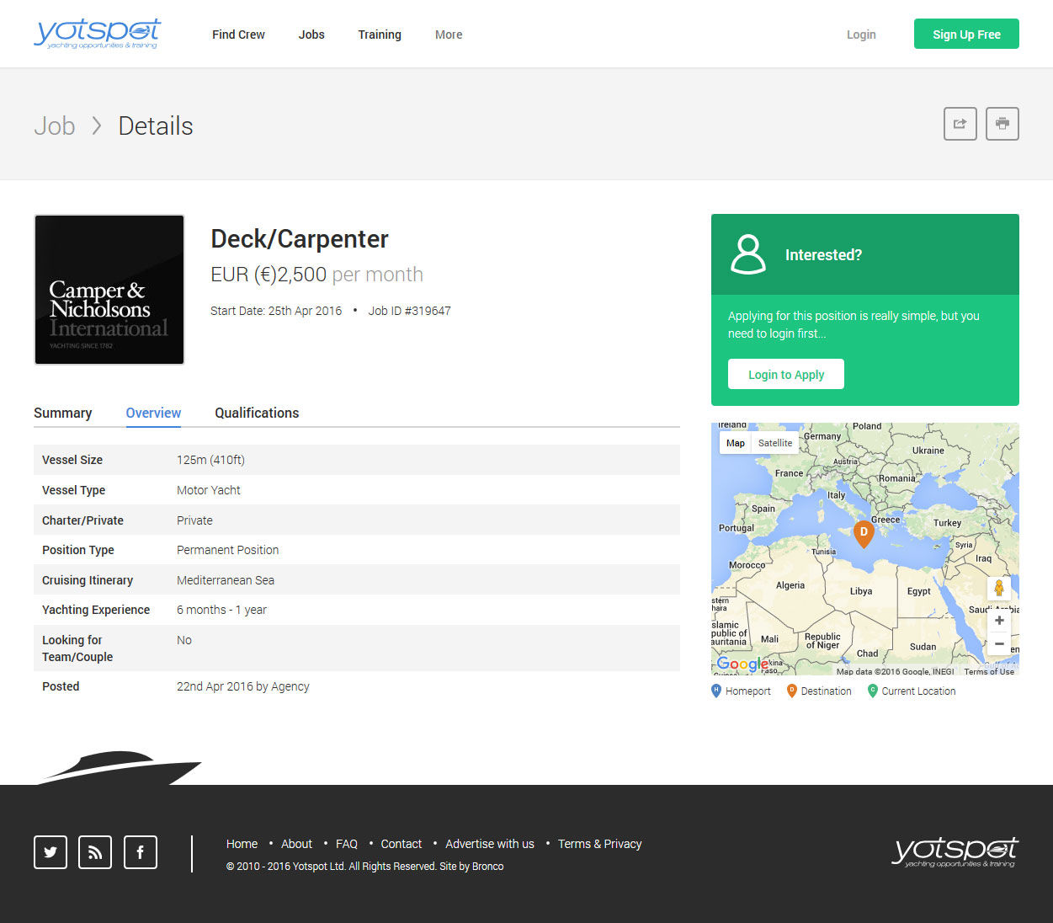Click the print icon button
This screenshot has height=923, width=1053.
pyautogui.click(x=1002, y=124)
